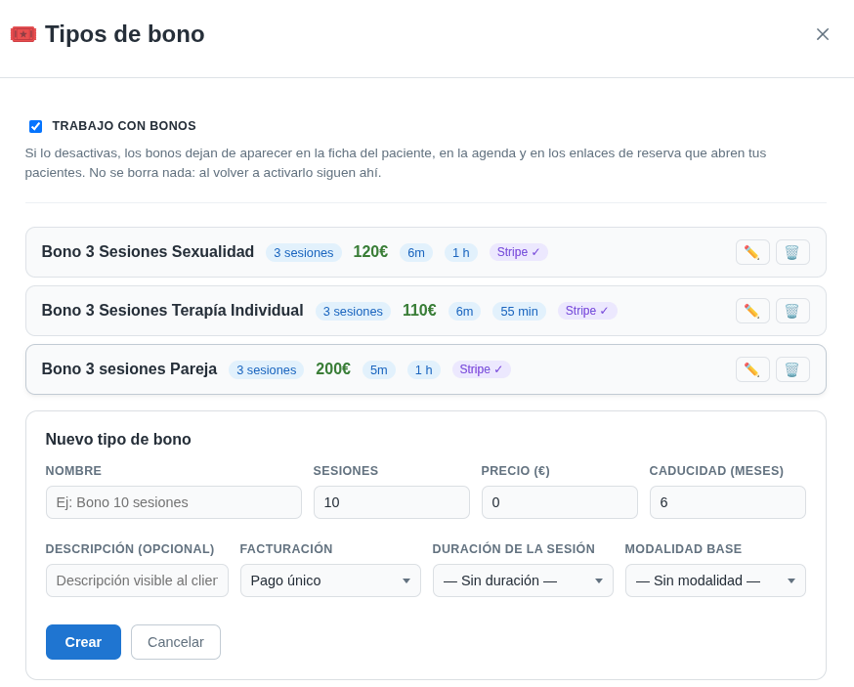Open the Modalidad base dropdown

click(715, 580)
